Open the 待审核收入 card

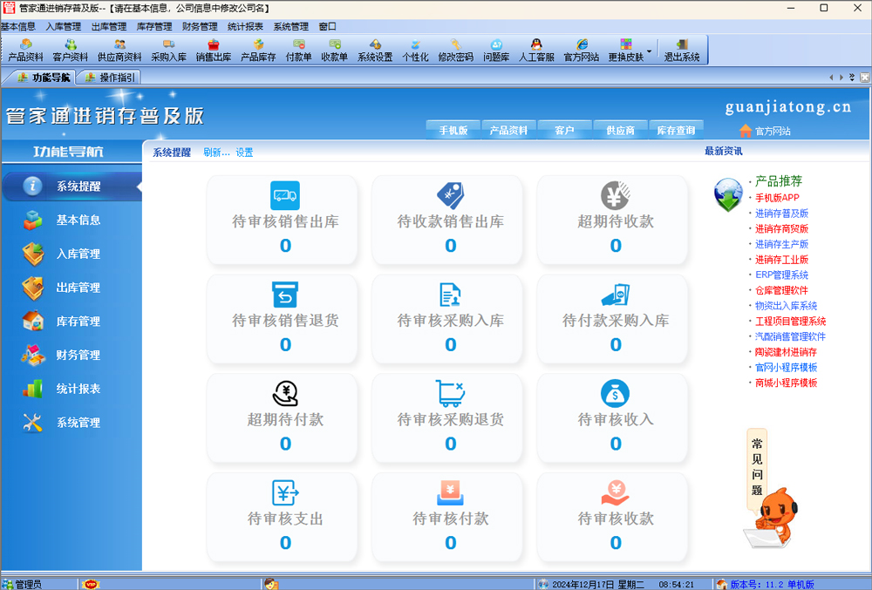click(612, 417)
